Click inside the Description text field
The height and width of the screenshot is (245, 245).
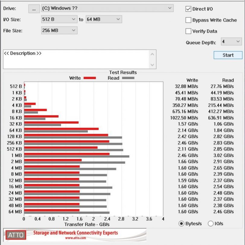coord(76,59)
